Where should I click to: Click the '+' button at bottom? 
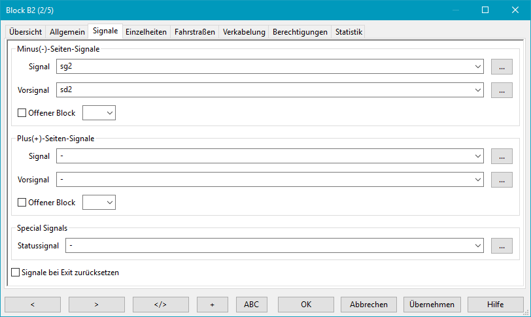pos(213,305)
